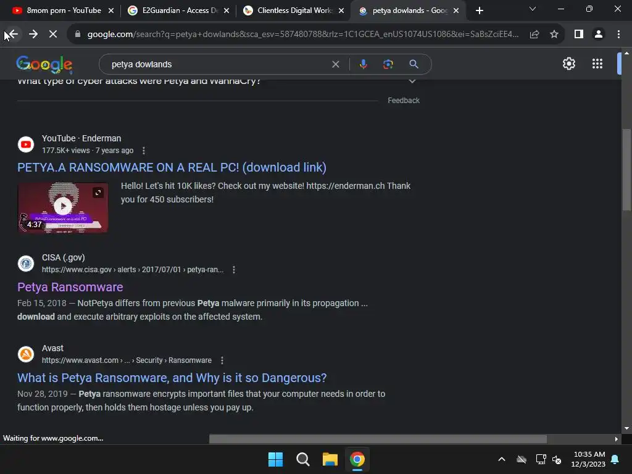This screenshot has width=632, height=474.
Task: Open the notification bell in the taskbar
Action: tap(615, 459)
